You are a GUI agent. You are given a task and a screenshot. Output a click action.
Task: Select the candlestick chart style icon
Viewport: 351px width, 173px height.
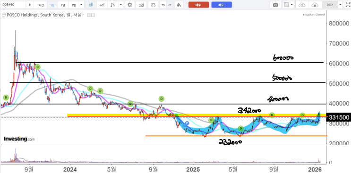pyautogui.click(x=91, y=5)
